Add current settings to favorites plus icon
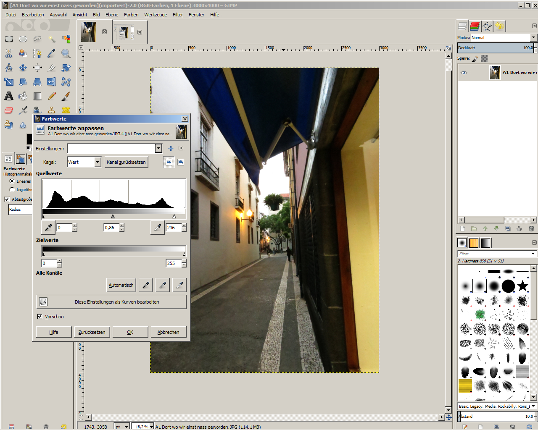The width and height of the screenshot is (538, 430). click(x=171, y=148)
